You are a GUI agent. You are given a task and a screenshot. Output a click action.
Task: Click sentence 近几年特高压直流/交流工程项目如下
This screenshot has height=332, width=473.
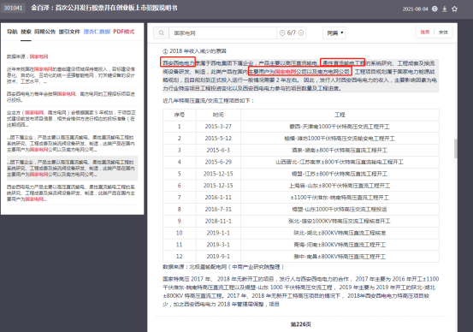209,100
